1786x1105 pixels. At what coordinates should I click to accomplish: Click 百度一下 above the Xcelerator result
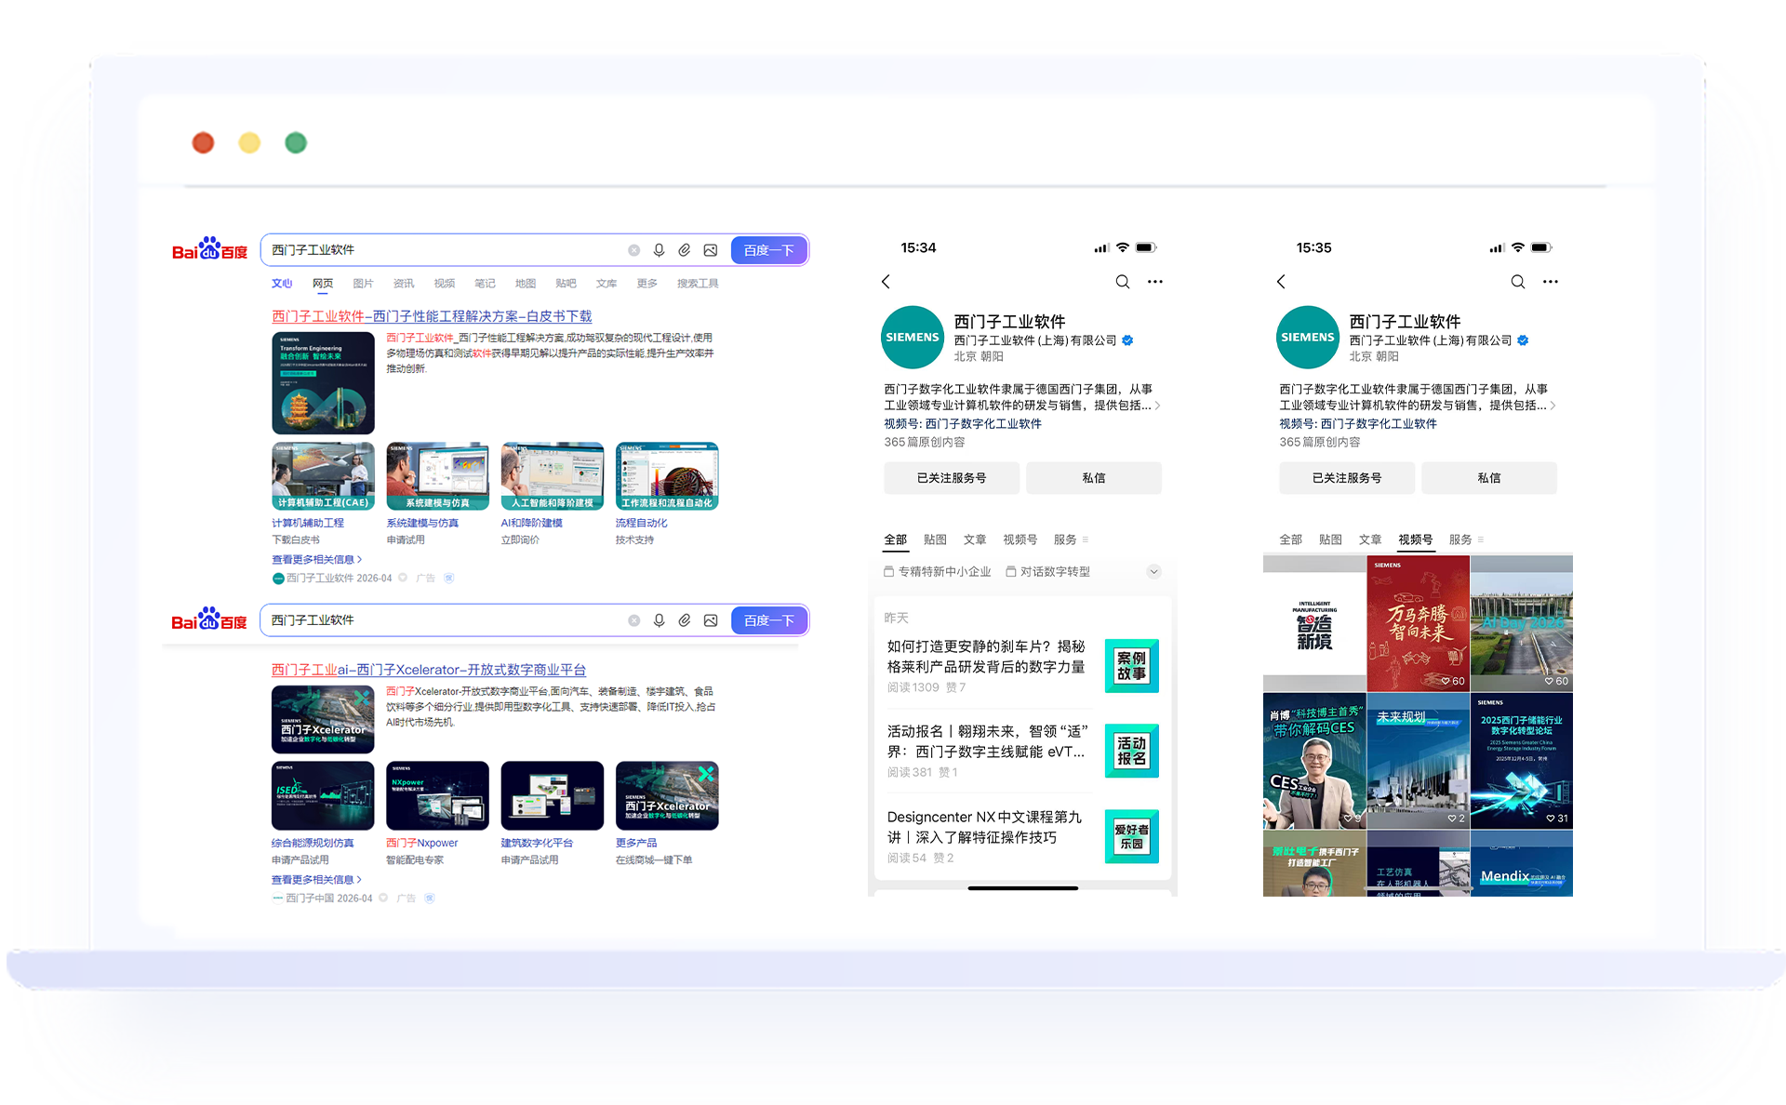point(768,620)
